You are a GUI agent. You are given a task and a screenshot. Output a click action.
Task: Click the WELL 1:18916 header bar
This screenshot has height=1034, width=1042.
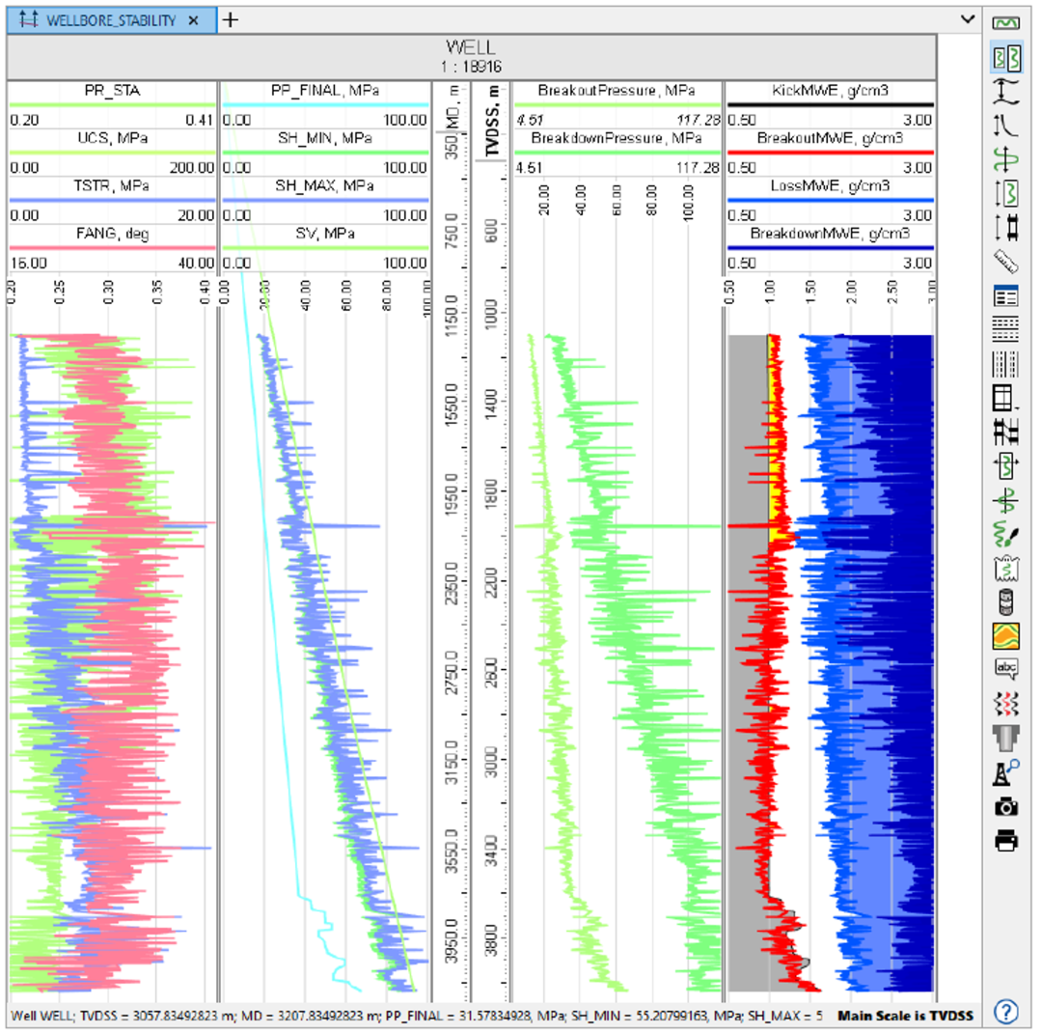(471, 57)
